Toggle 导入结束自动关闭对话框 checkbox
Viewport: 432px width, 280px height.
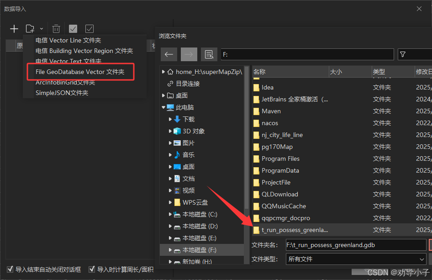(x=10, y=269)
